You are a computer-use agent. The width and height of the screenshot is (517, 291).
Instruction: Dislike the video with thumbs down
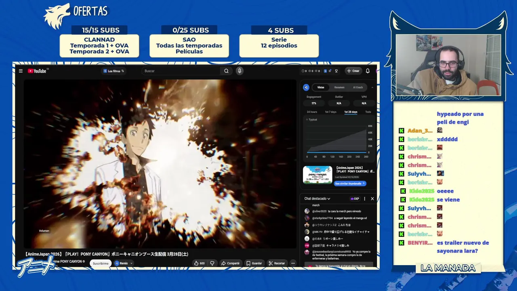point(212,263)
